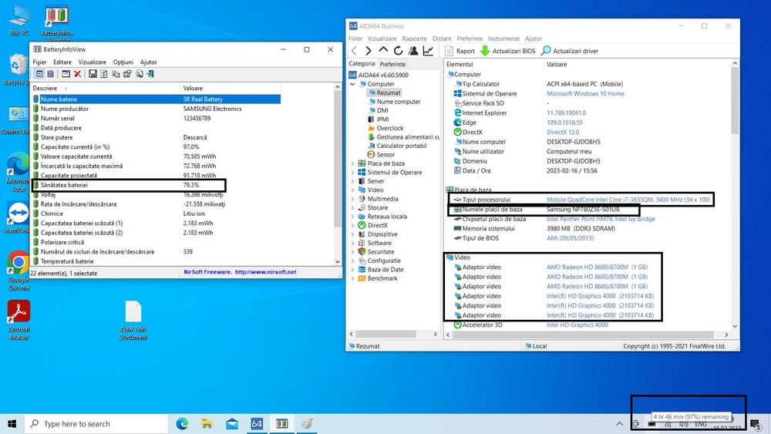Open Rapoarte menu in AIDA64

(415, 39)
